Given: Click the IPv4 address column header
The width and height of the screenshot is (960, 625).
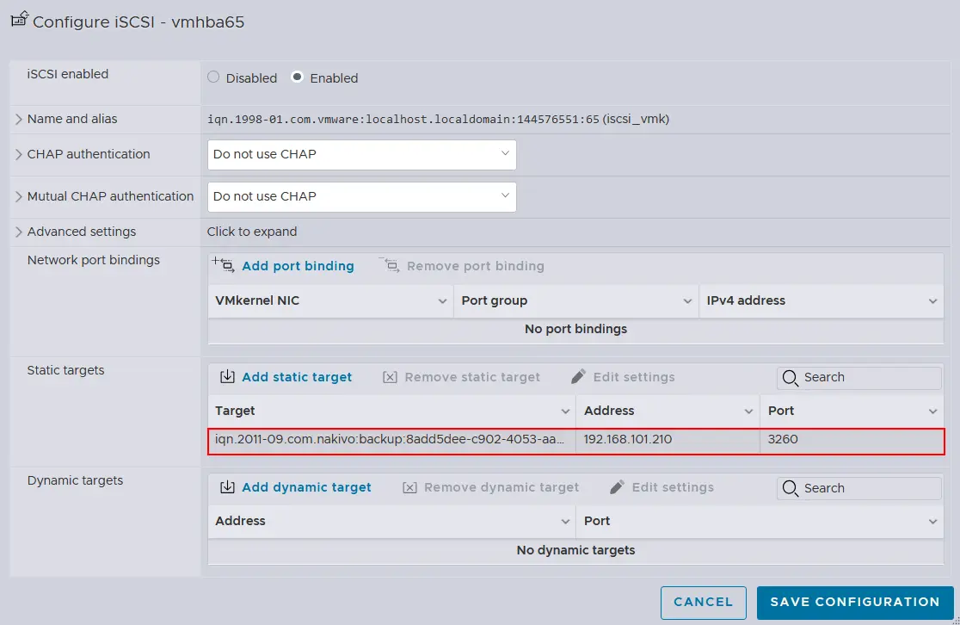Looking at the screenshot, I should point(822,300).
